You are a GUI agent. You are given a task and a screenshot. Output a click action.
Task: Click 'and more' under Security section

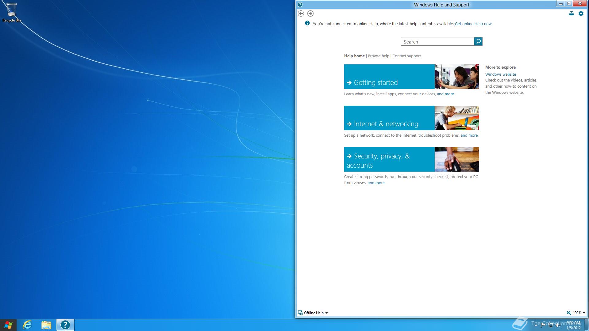[376, 183]
